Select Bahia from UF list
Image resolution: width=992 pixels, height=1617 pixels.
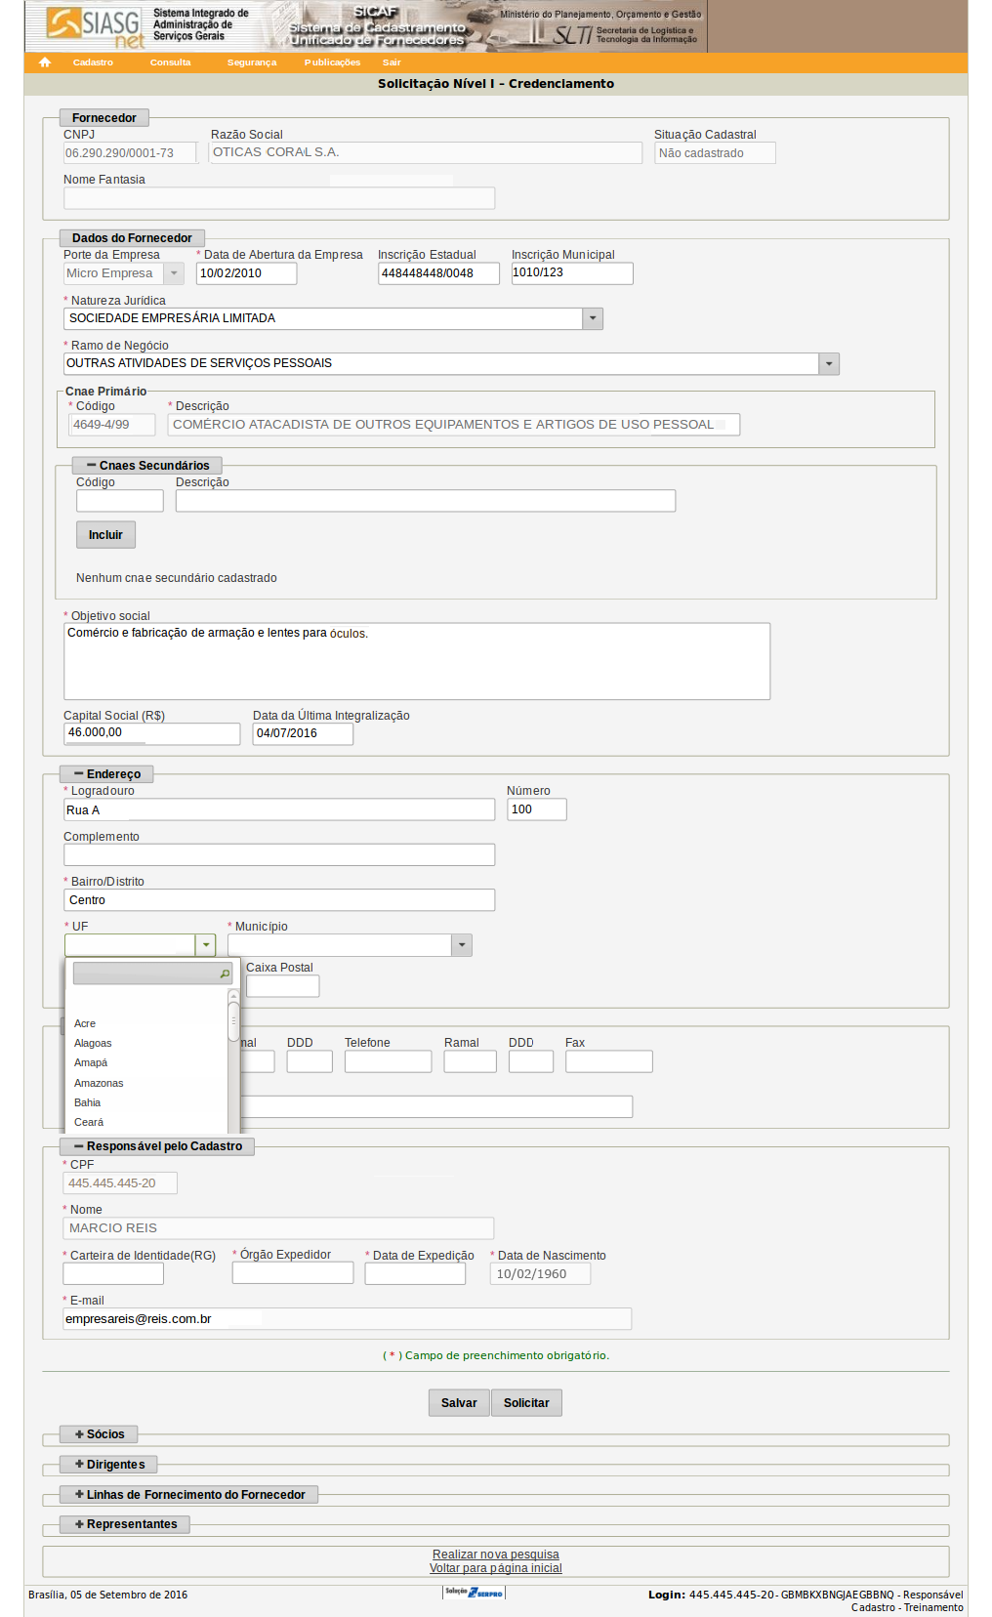[88, 1103]
